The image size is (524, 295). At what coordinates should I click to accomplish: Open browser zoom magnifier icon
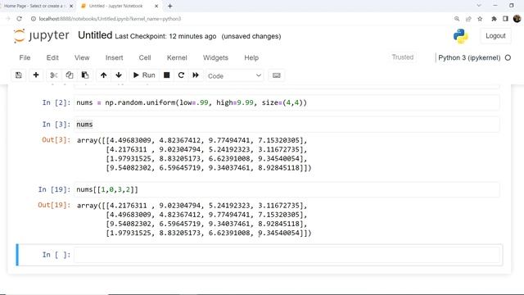457,19
